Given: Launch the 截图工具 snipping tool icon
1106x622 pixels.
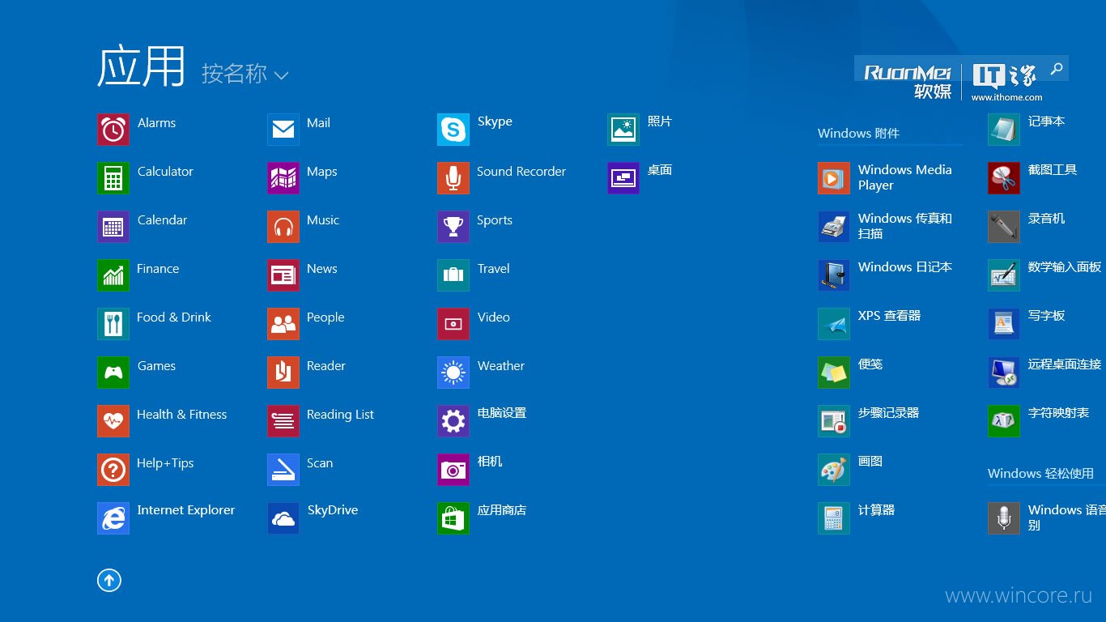Looking at the screenshot, I should (1004, 178).
